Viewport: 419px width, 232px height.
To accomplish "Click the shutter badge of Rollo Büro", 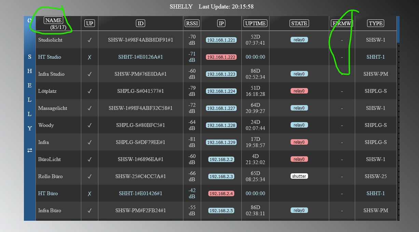I will (299, 176).
